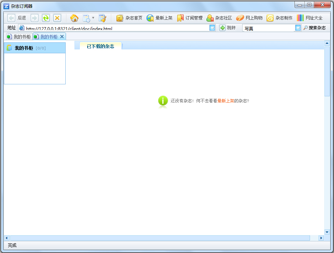The height and width of the screenshot is (253, 334).
Task: Switch to the first 我的书柜 tab
Action: pos(19,37)
